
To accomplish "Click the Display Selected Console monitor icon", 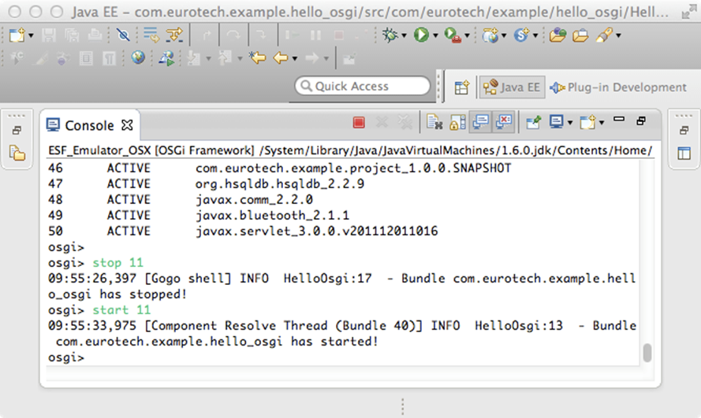I will point(557,122).
